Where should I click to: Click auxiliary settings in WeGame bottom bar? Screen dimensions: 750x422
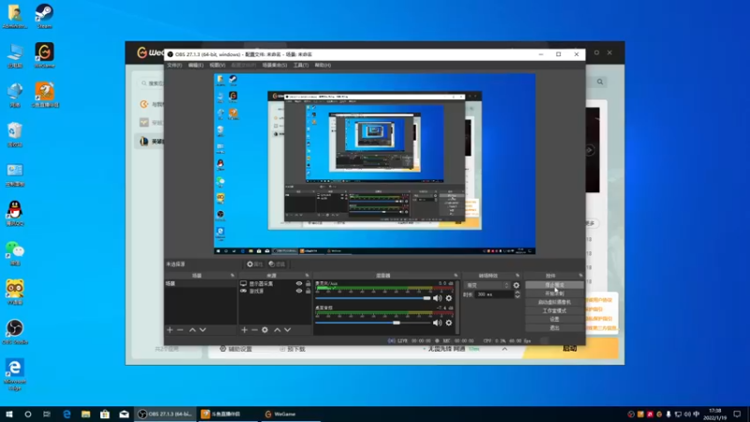(x=235, y=349)
